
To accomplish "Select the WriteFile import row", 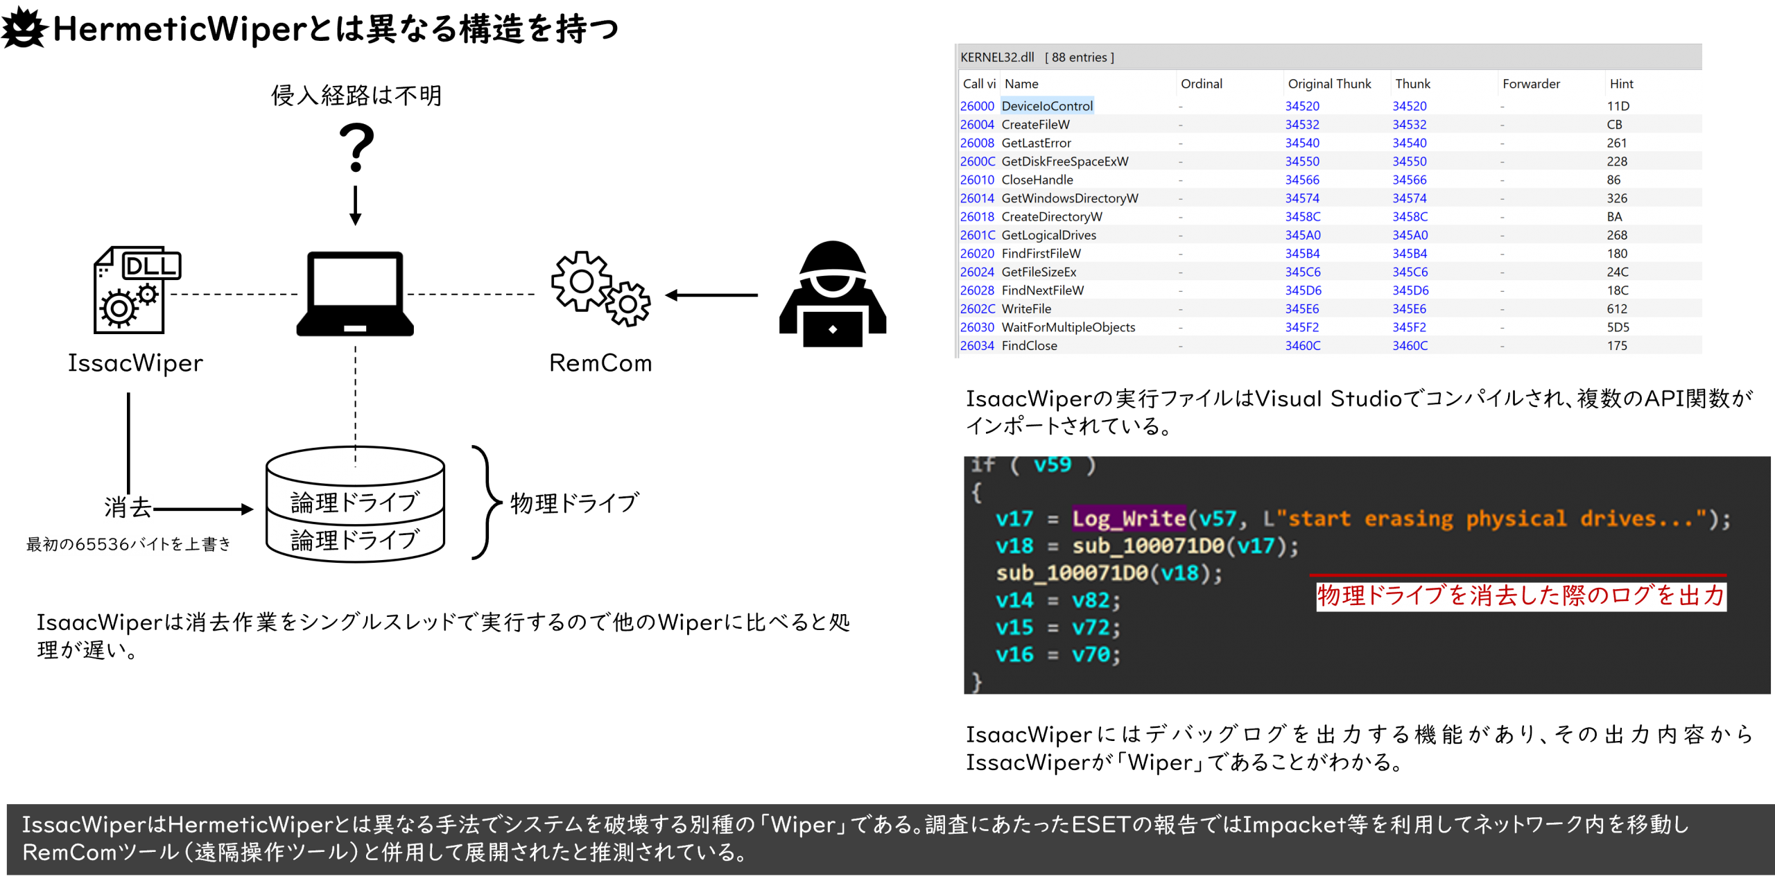I will tap(1026, 309).
